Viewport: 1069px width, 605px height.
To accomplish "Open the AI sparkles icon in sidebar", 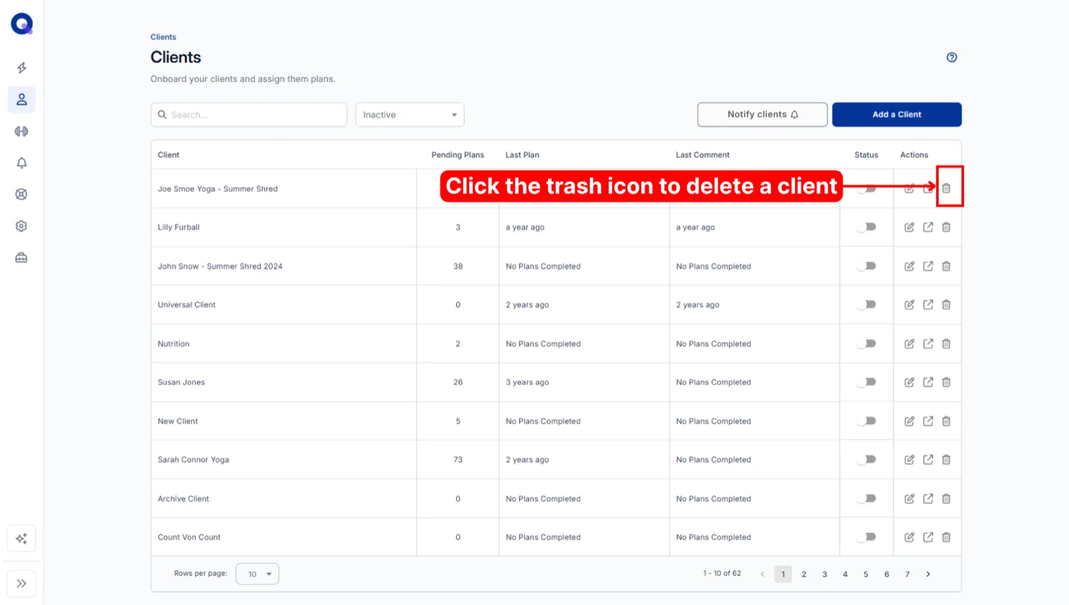I will click(x=21, y=539).
